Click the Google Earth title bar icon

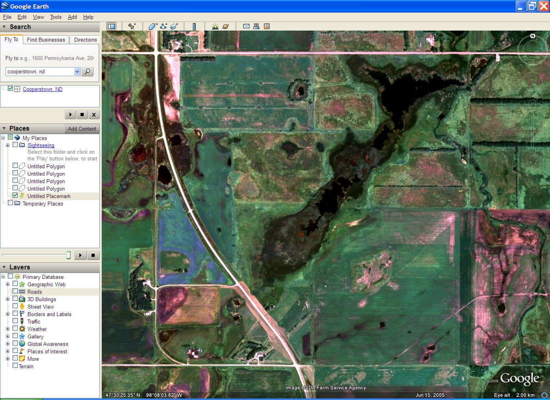click(5, 6)
